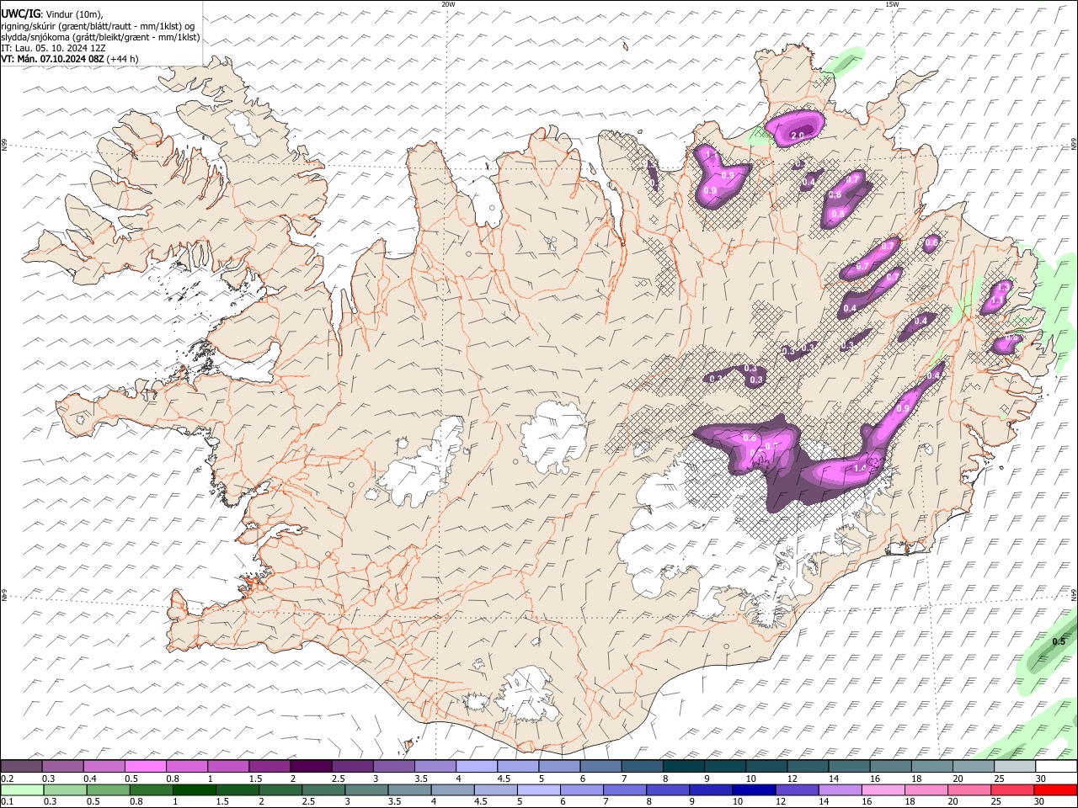Select the darkest green swatch labeled 1 in bottom legend
This screenshot has height=808, width=1078.
click(195, 789)
